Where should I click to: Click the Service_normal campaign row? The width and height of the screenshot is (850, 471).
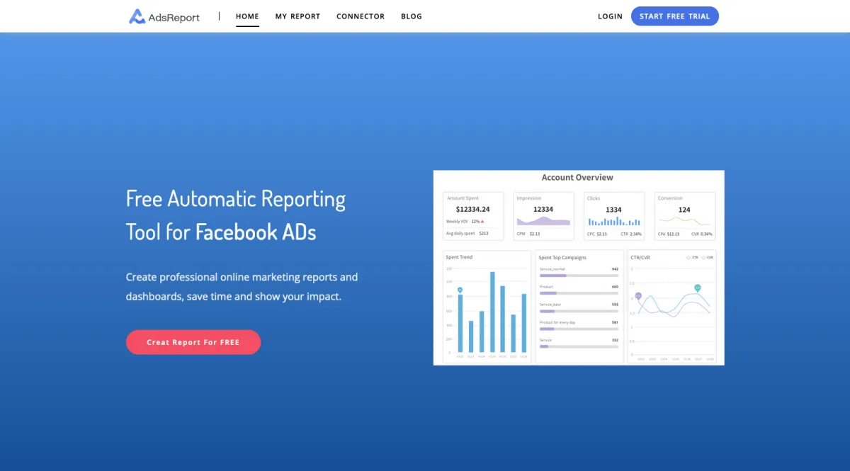pyautogui.click(x=579, y=272)
